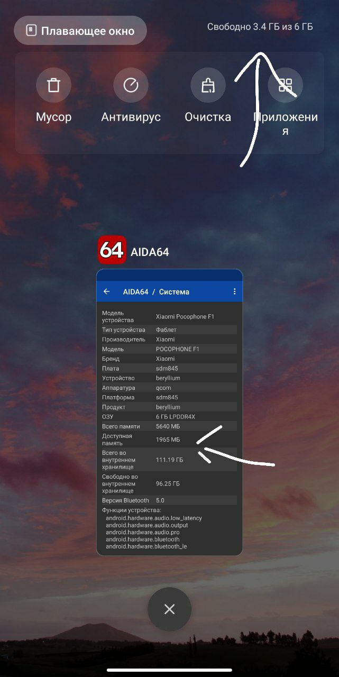Tap the home gesture bar at bottom
This screenshot has height=677, width=339.
click(x=169, y=670)
